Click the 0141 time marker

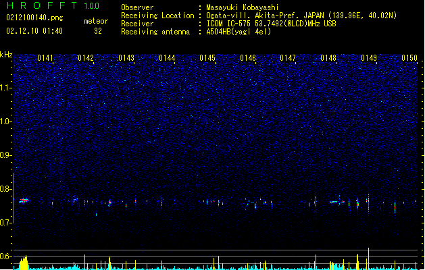(45, 58)
